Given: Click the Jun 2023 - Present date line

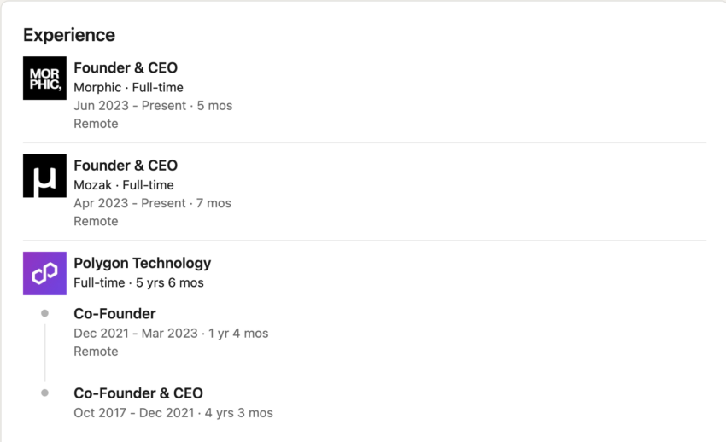Looking at the screenshot, I should tap(153, 106).
